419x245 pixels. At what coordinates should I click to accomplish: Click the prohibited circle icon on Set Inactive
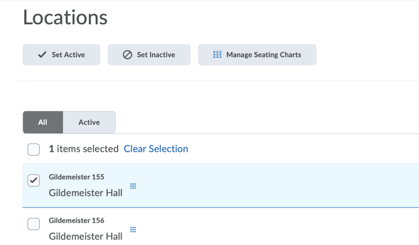coord(127,54)
